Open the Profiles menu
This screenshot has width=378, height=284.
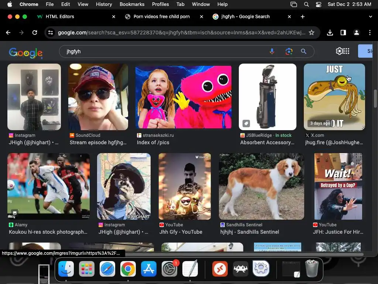160,4
